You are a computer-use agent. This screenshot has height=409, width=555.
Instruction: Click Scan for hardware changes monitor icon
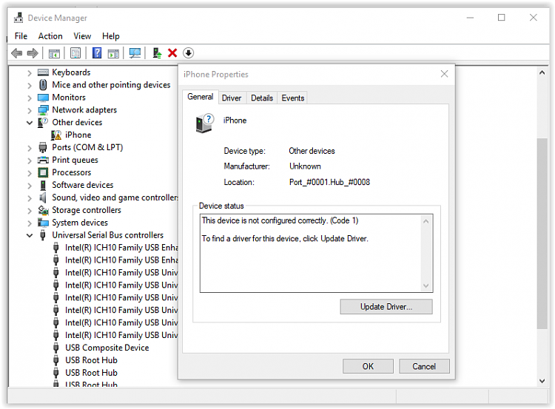135,53
